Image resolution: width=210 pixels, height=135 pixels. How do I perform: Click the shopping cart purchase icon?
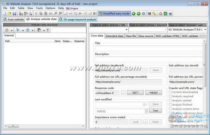click(149, 13)
